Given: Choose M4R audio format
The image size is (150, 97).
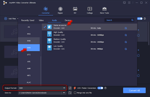Looking at the screenshot, I should (x=29, y=48).
